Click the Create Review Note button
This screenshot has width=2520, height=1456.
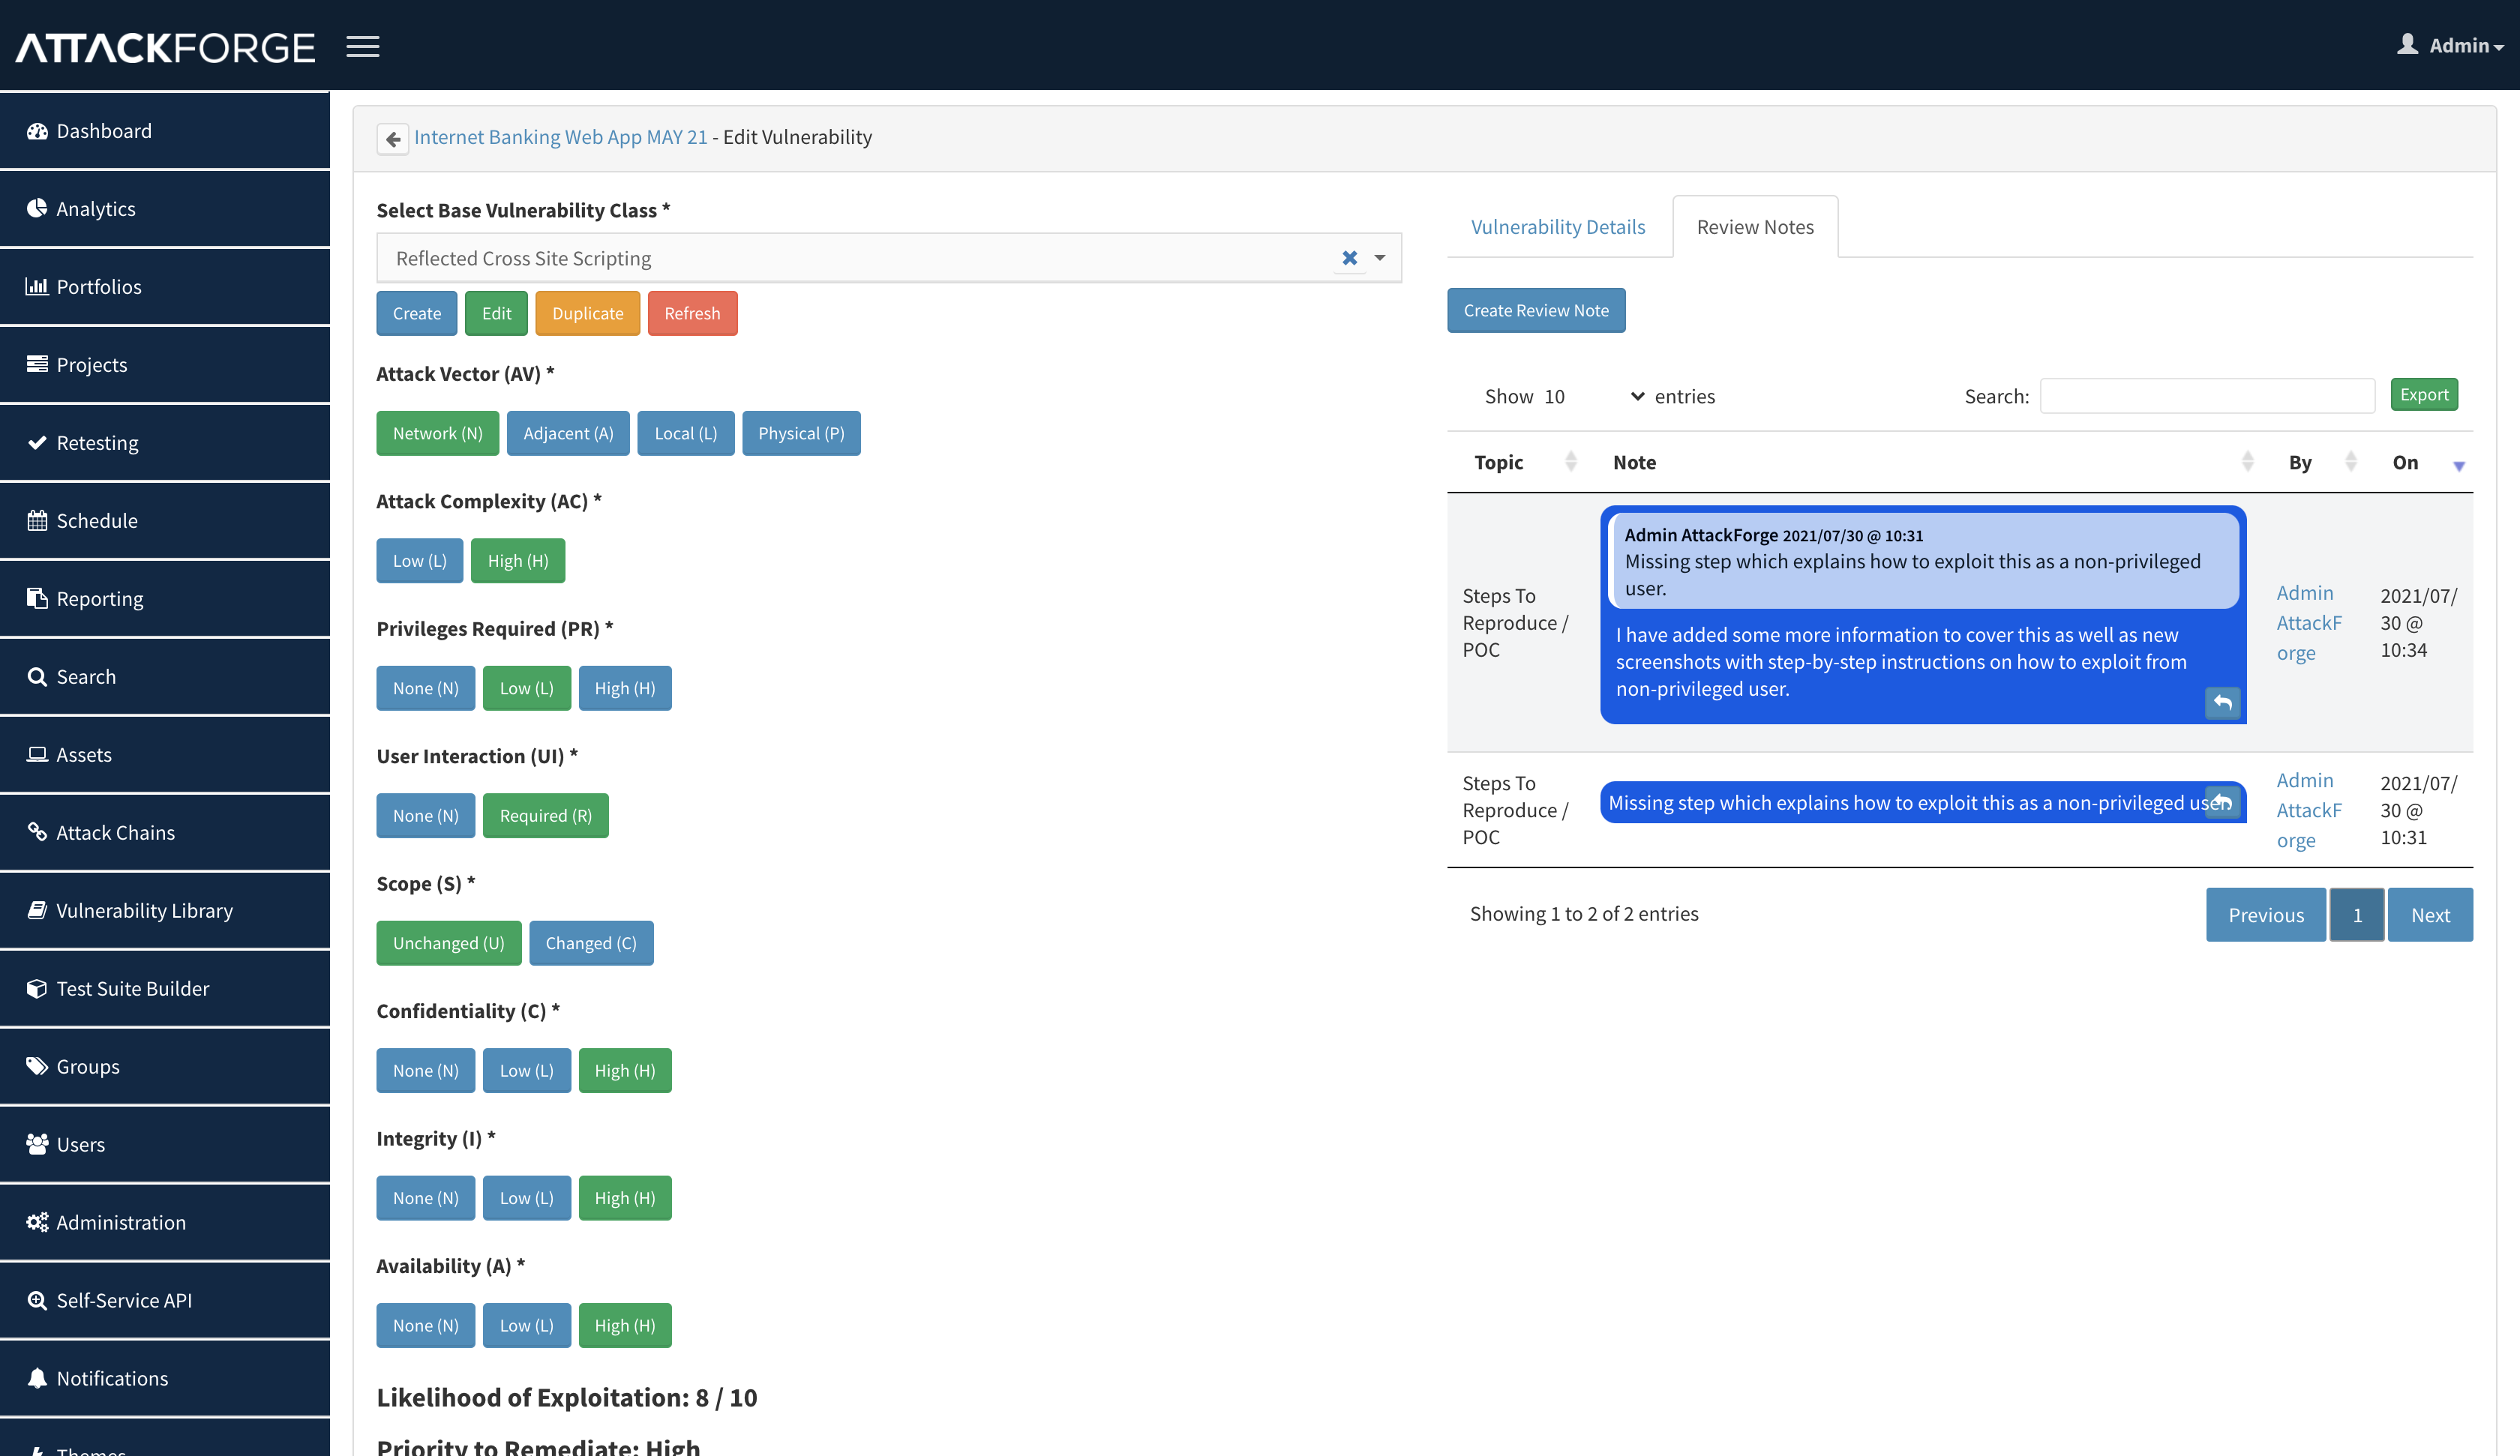tap(1536, 311)
